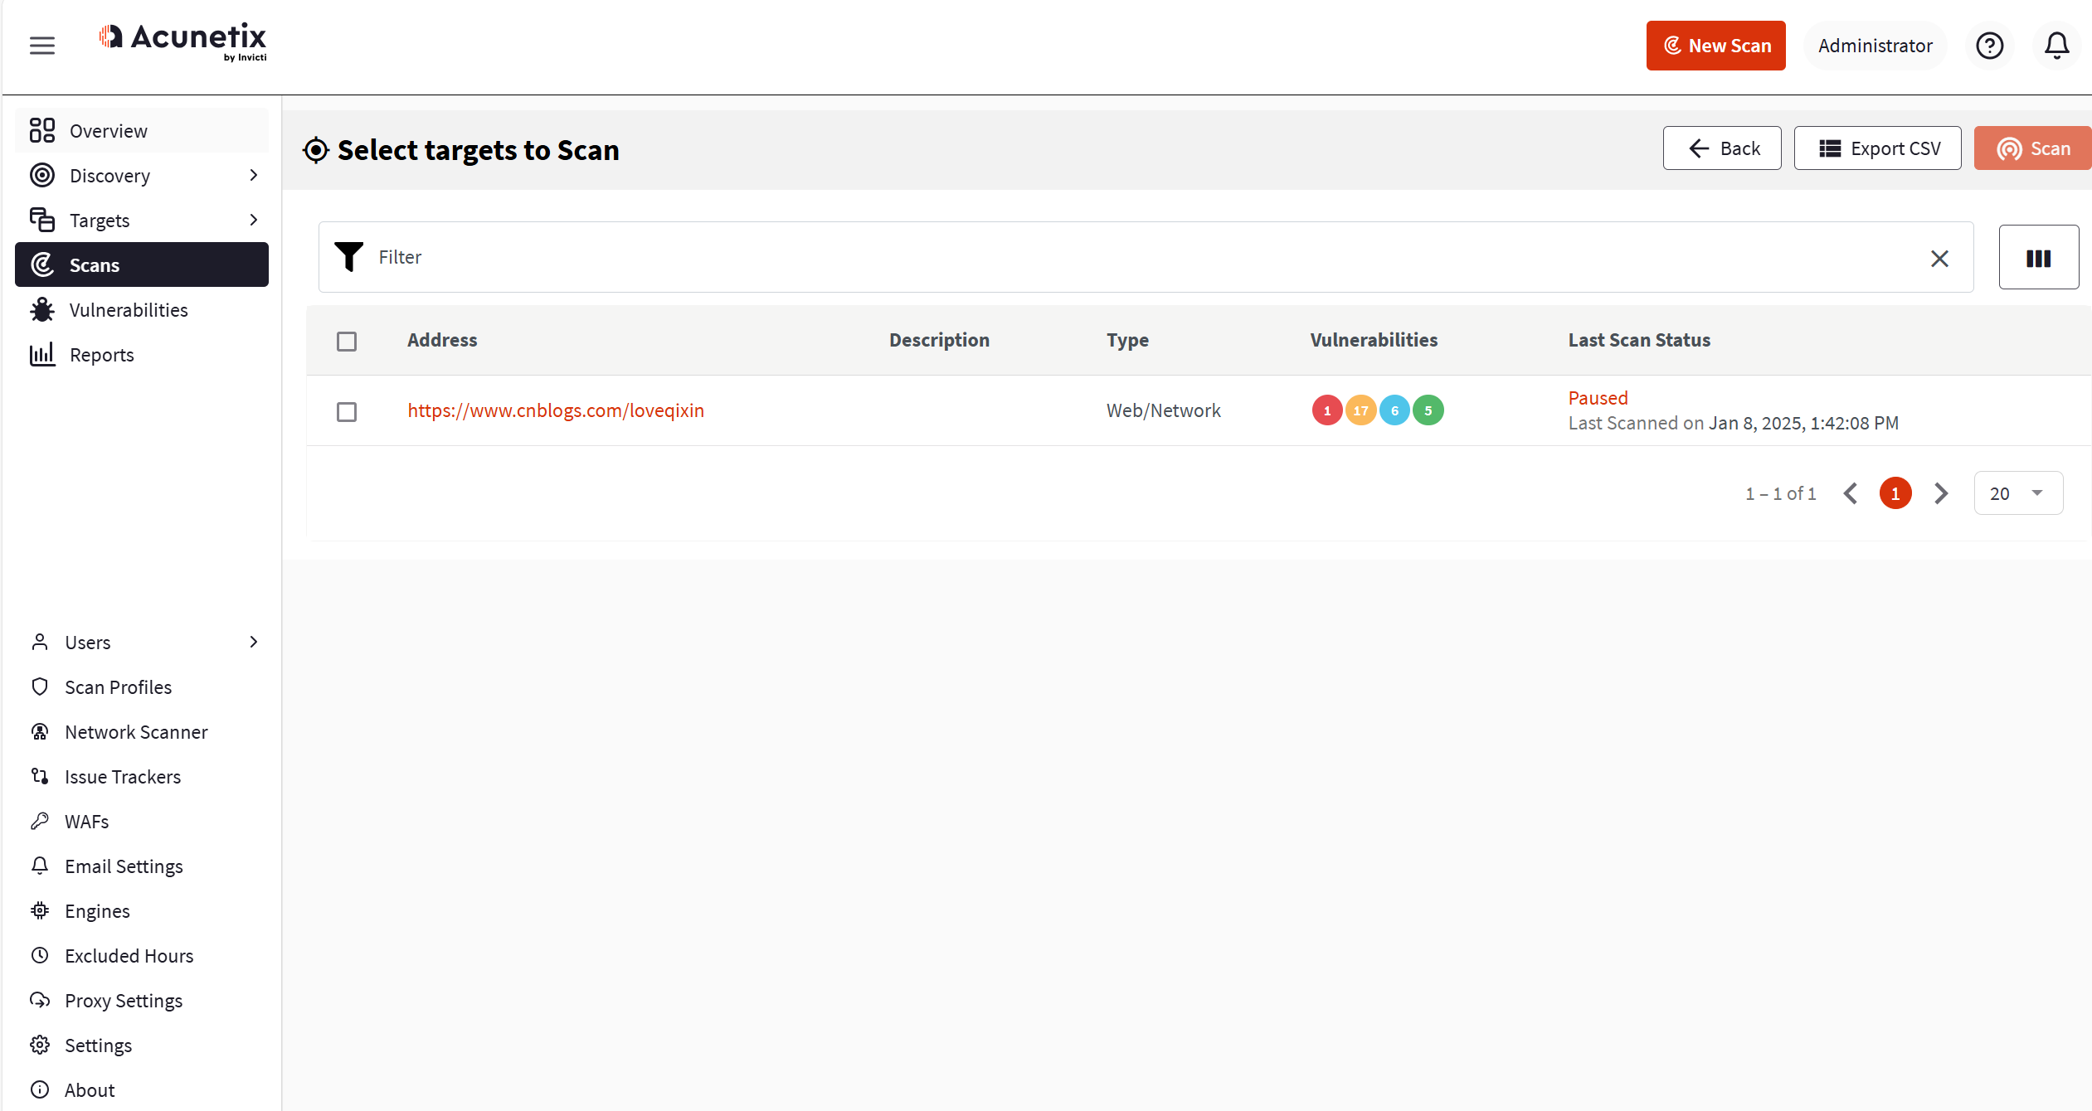Click the filter funnel icon
This screenshot has width=2092, height=1111.
[348, 257]
